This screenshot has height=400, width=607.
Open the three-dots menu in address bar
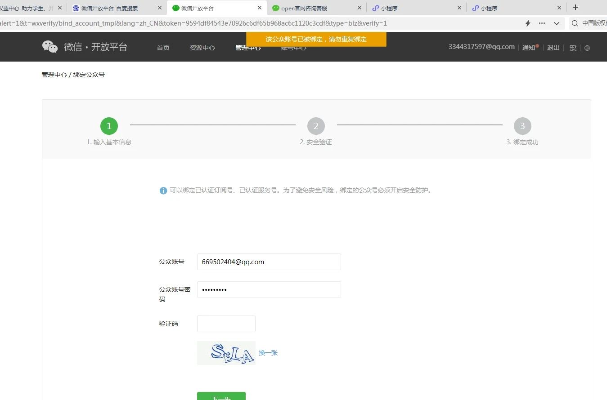coord(542,23)
